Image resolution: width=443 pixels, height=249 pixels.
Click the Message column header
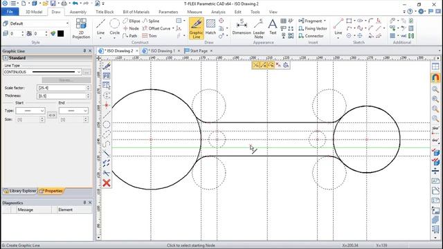coord(26,210)
